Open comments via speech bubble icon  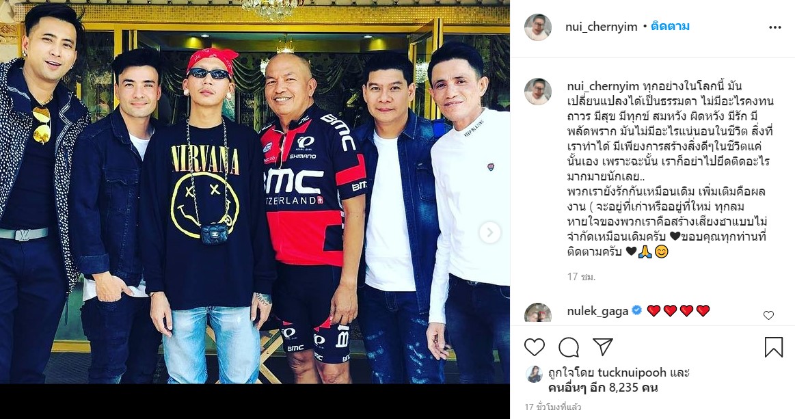[569, 347]
